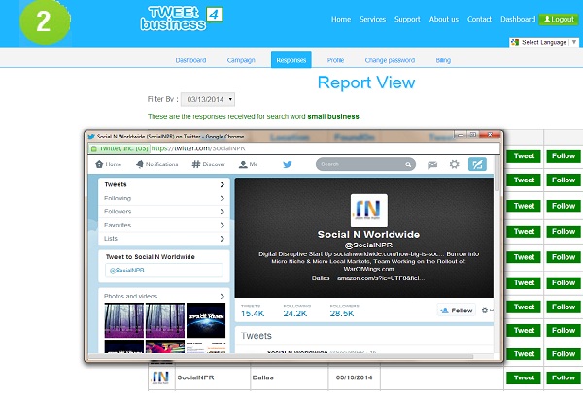Open the Twitter settings gear menu
The height and width of the screenshot is (393, 583).
(454, 164)
